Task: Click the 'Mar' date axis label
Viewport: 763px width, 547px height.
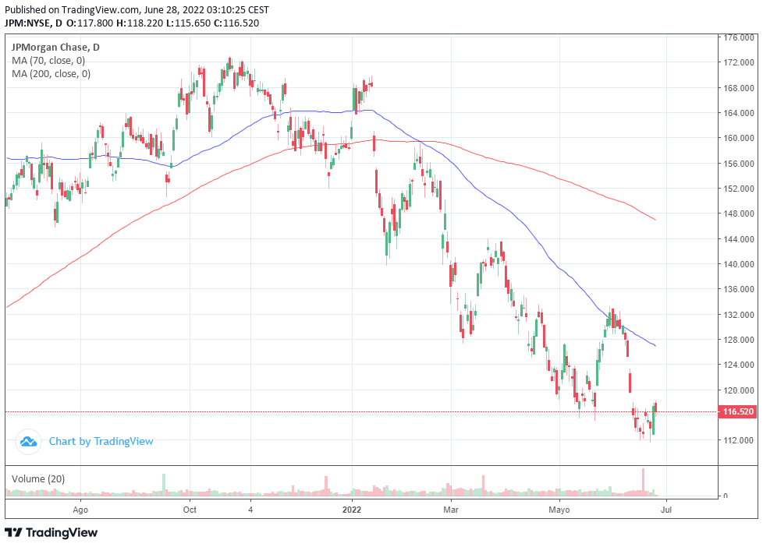Action: 451,510
